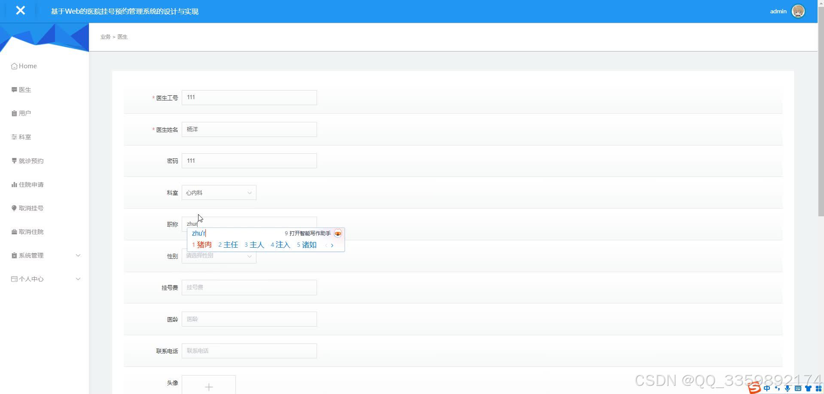Open the admin avatar menu
Image resolution: width=824 pixels, height=394 pixels.
(x=798, y=11)
